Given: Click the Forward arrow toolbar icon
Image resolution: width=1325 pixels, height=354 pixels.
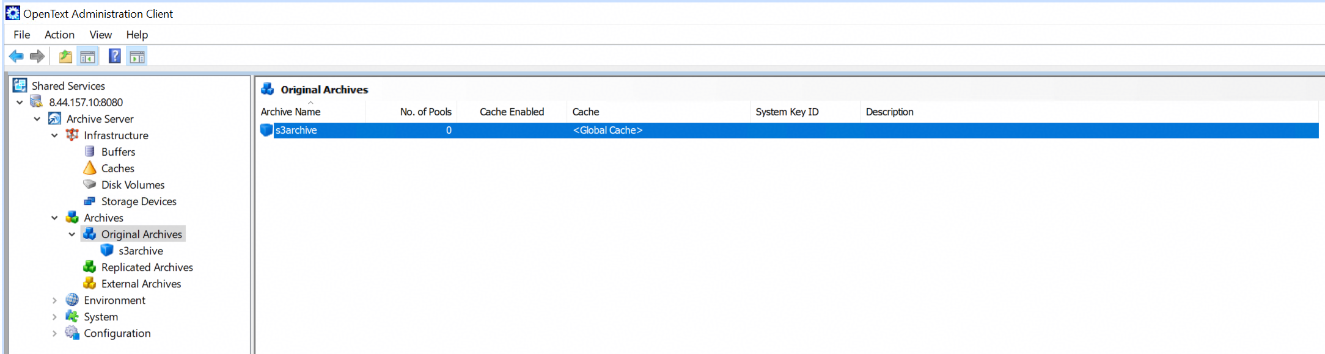Looking at the screenshot, I should tap(37, 57).
